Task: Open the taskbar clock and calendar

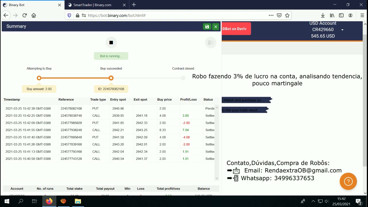Action: tap(341, 201)
